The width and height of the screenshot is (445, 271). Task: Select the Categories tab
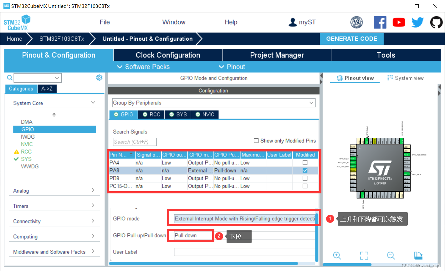[x=21, y=89]
